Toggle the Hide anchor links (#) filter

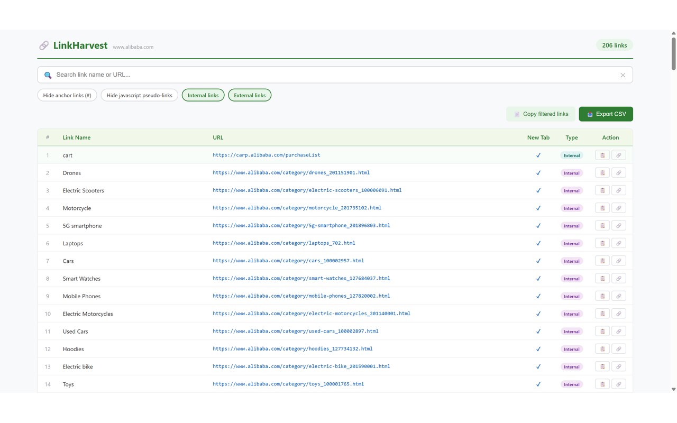[67, 95]
